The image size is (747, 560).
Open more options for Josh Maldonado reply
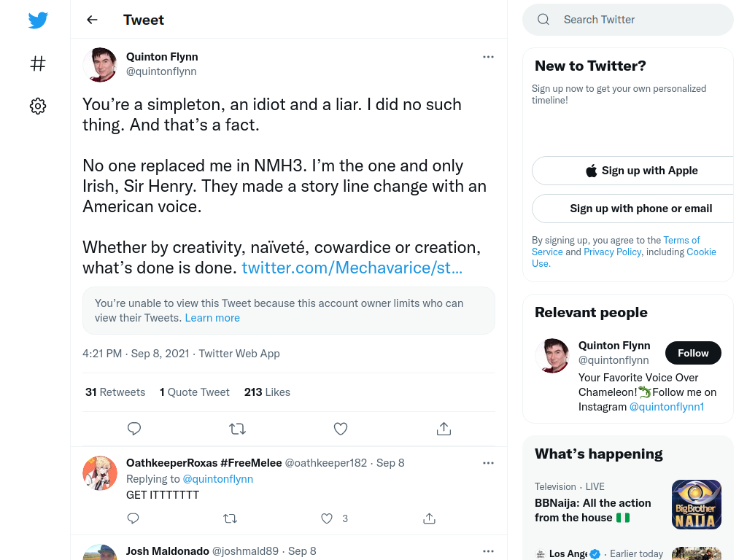[488, 551]
